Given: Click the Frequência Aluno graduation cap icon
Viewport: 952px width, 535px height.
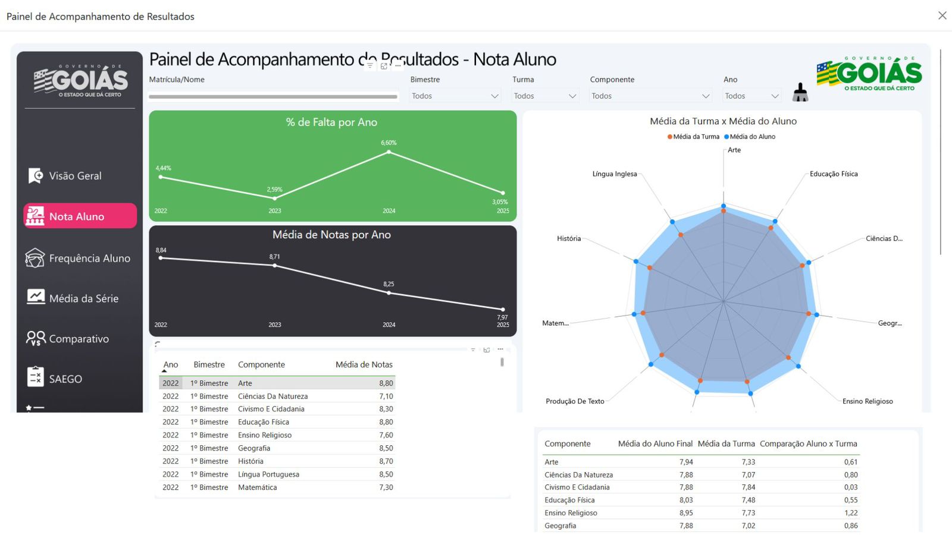Looking at the screenshot, I should point(35,258).
